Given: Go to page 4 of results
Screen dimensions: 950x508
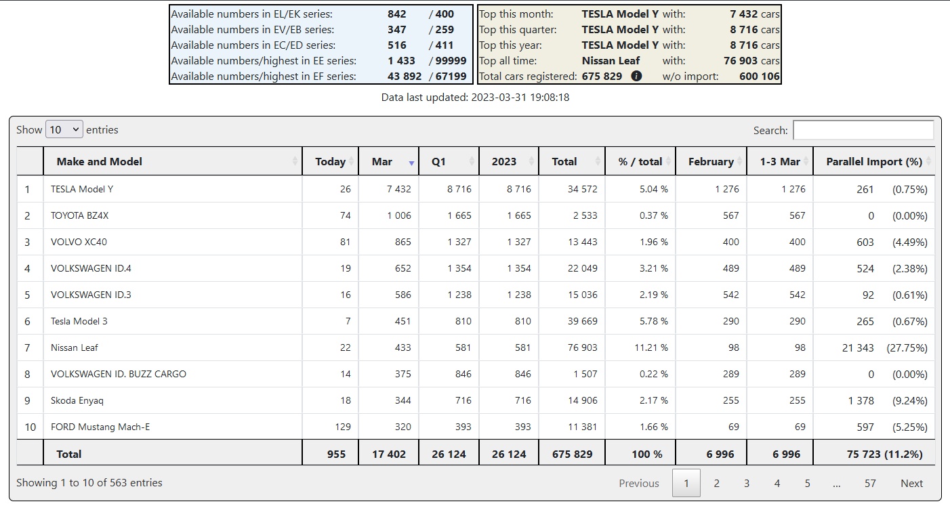Looking at the screenshot, I should click(777, 483).
